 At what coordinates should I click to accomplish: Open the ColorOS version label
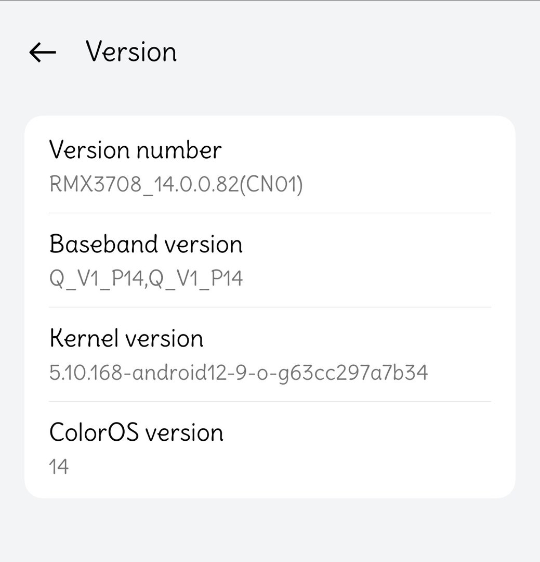136,432
